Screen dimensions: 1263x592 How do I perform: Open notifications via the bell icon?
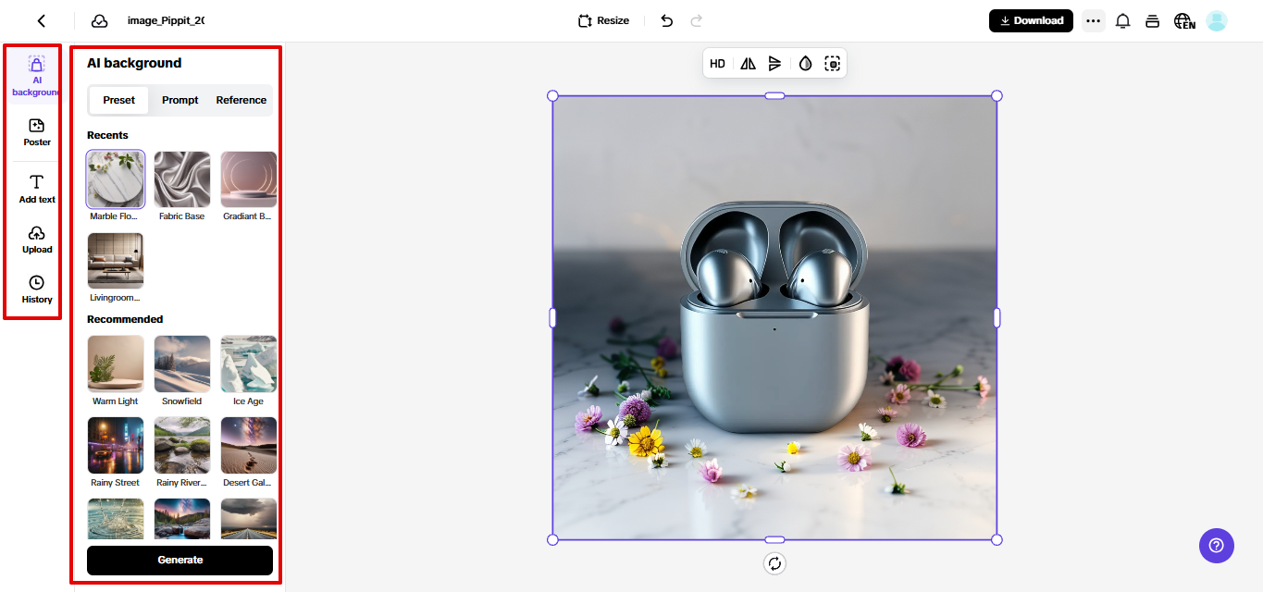coord(1122,20)
